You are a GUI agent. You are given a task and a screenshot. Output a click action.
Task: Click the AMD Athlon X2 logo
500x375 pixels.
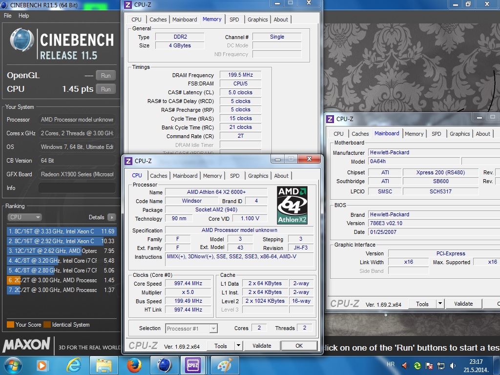(292, 205)
